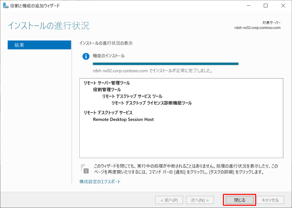Screen dimensions: 292x208
Task: Click the 次へ(N) > button
Action: [200, 200]
